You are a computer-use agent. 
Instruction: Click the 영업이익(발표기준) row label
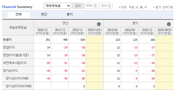[x=16, y=55]
